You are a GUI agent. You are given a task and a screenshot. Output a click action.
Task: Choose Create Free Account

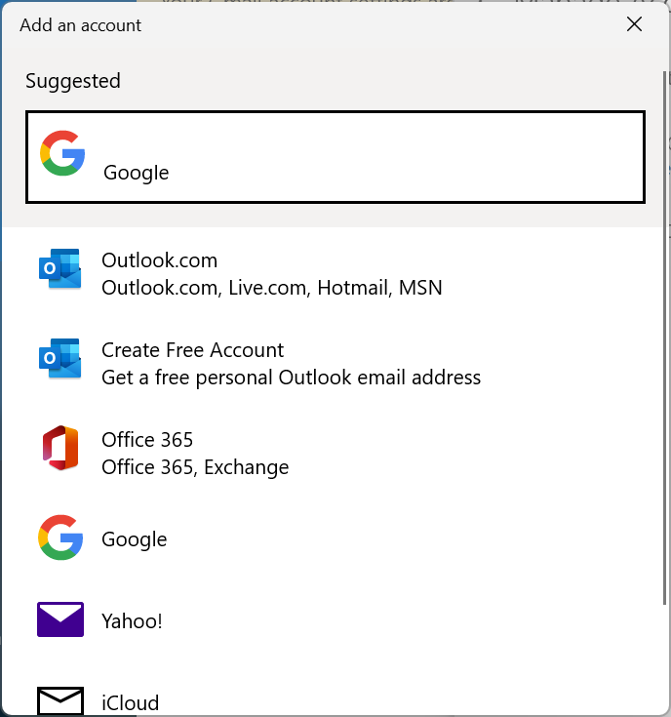point(335,363)
